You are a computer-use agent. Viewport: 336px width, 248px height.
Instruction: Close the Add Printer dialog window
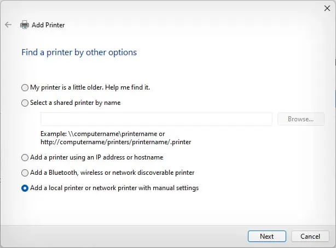click(327, 8)
